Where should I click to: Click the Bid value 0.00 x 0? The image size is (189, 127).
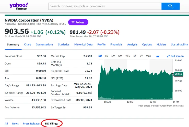(41, 71)
